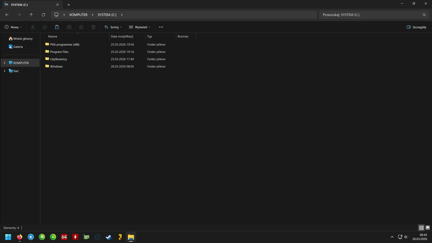Viewport: 432px width, 243px height.
Task: Open the Sortuj dropdown menu
Action: 113,27
